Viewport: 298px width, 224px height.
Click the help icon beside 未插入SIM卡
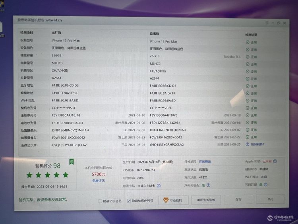point(159,185)
